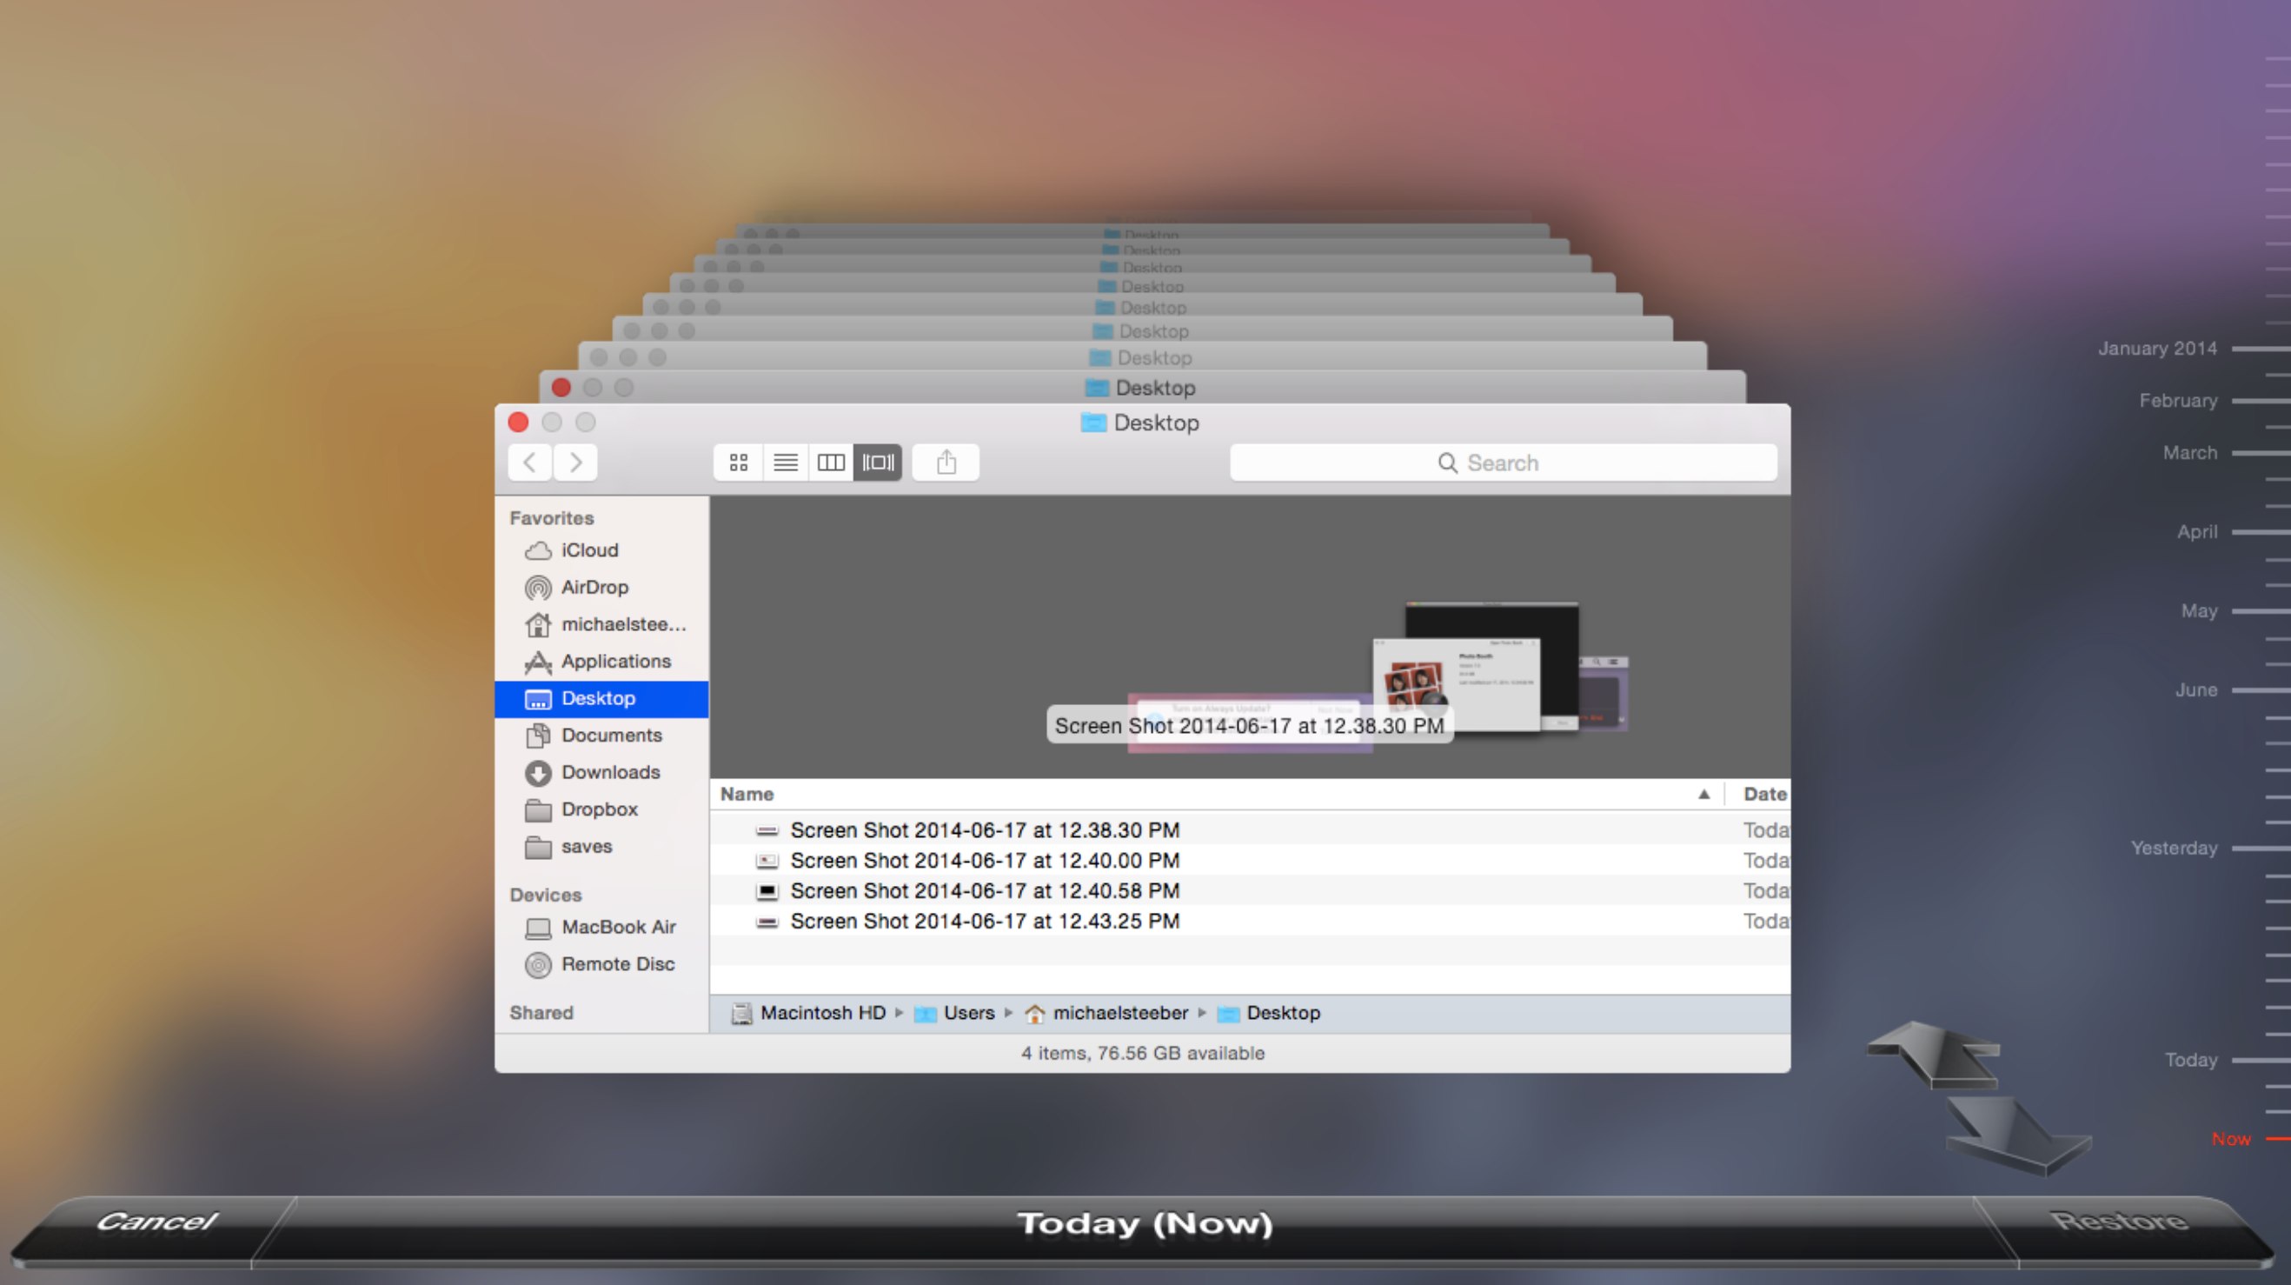Viewport: 2291px width, 1285px height.
Task: Click Users in the path bar
Action: pyautogui.click(x=968, y=1013)
